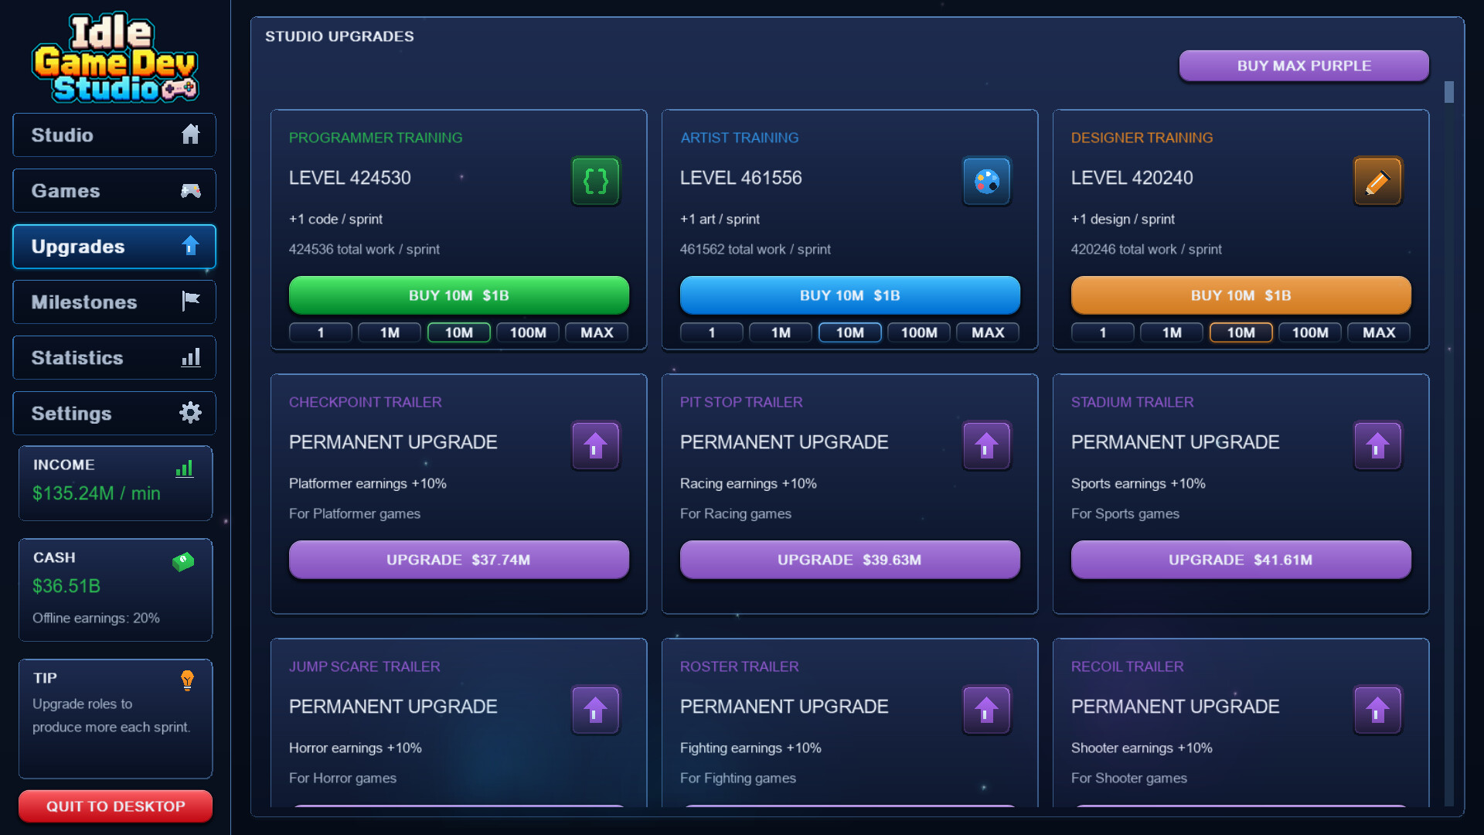The height and width of the screenshot is (835, 1484).
Task: Select MAX quantity for Programmer Training
Action: [597, 332]
